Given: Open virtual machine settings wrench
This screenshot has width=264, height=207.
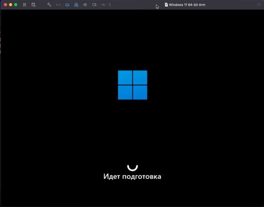Looking at the screenshot, I should 49,5.
